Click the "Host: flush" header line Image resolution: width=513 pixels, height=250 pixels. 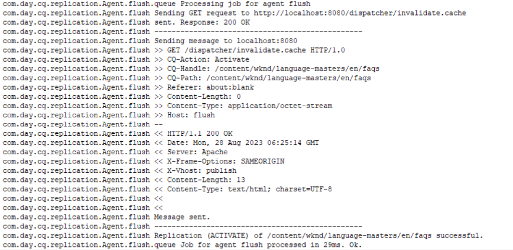click(191, 115)
